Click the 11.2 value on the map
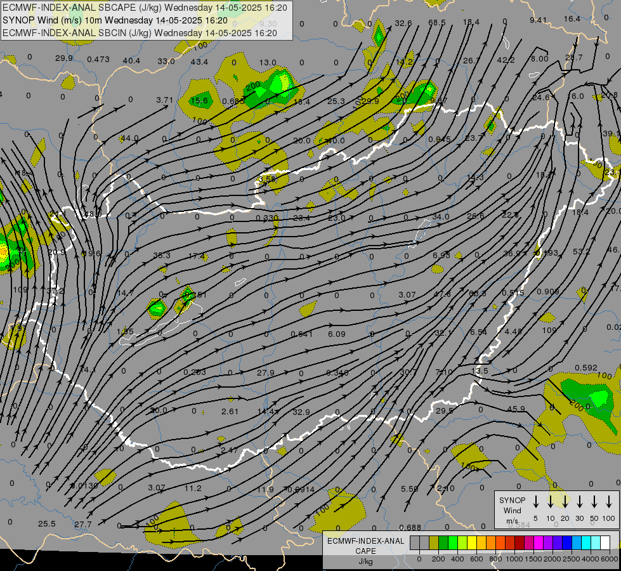 193,488
